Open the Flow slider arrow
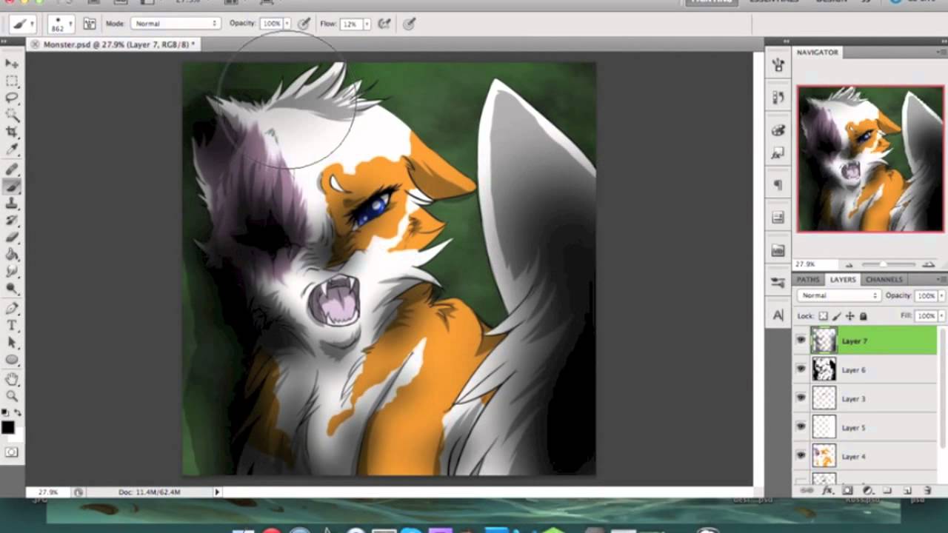The height and width of the screenshot is (533, 948). (366, 24)
